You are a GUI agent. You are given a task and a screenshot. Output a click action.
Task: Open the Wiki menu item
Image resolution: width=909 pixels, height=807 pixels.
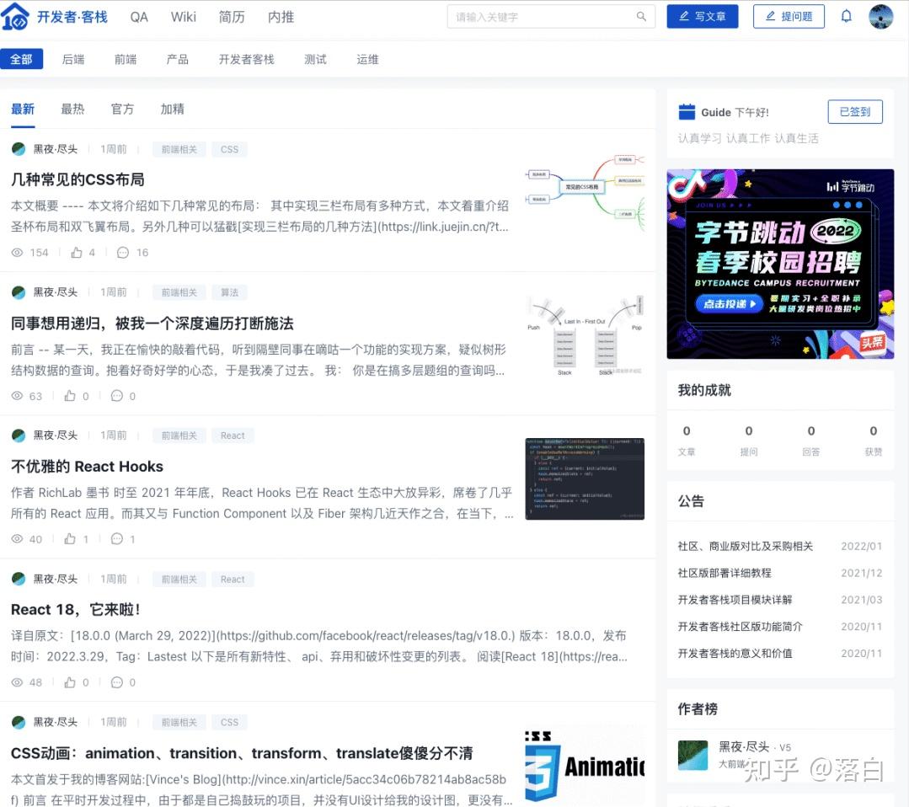[x=183, y=16]
